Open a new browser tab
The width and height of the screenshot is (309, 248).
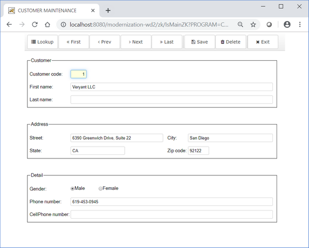tap(108, 10)
